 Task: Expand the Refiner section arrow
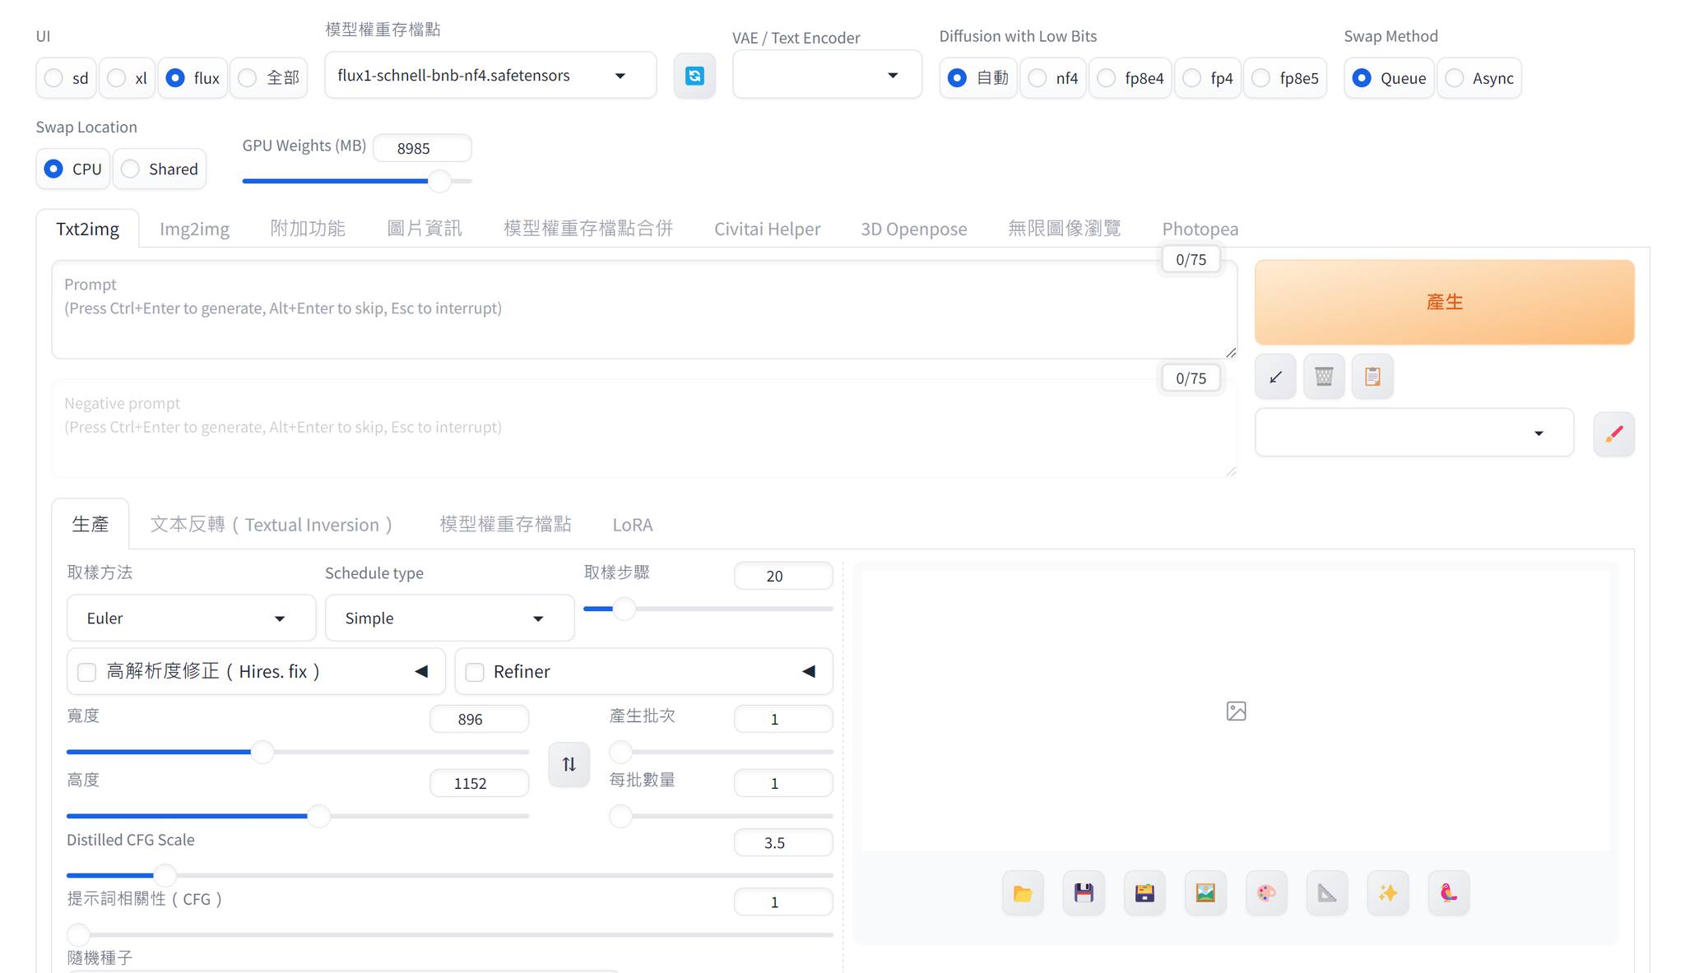[809, 672]
